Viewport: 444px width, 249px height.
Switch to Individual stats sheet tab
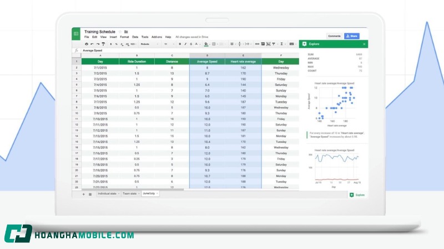point(108,194)
